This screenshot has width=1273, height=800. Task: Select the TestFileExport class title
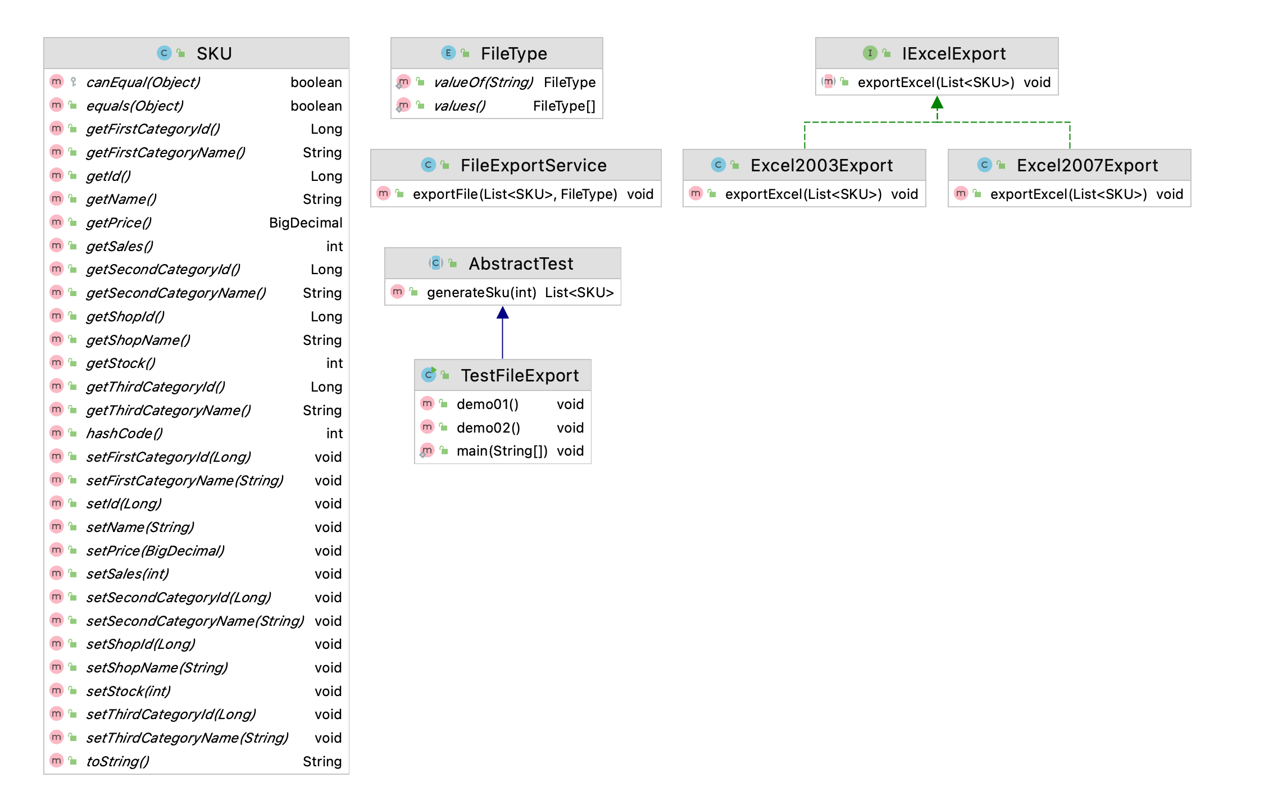(520, 375)
